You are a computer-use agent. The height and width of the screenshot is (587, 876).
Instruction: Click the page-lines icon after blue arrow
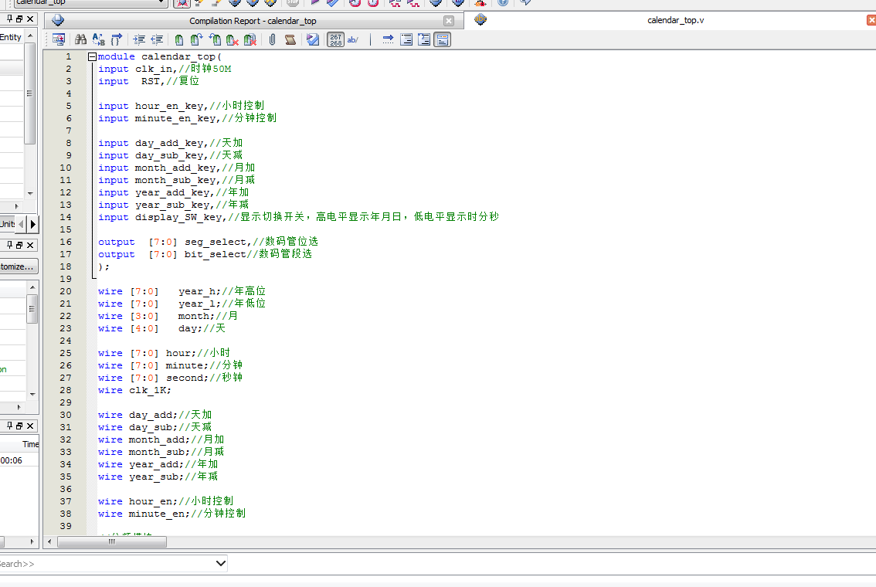(406, 39)
